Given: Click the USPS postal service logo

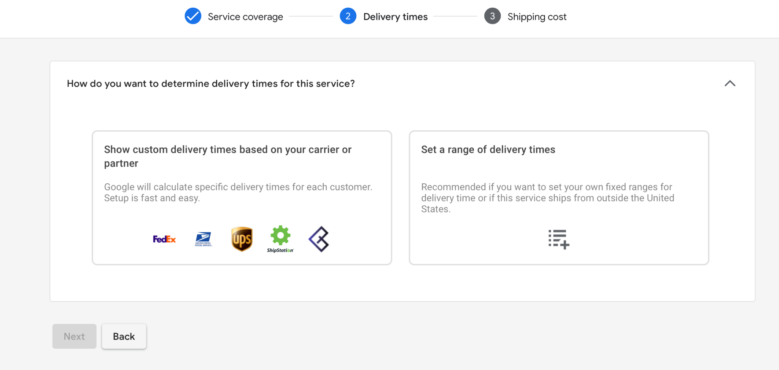Looking at the screenshot, I should click(x=203, y=239).
